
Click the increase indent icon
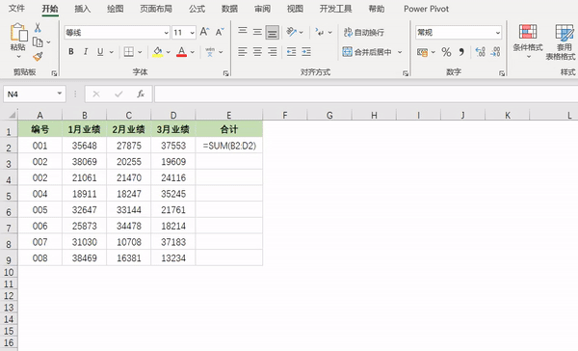click(x=306, y=52)
